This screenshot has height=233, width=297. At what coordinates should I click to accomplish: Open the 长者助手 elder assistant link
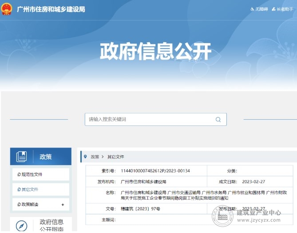[285, 9]
